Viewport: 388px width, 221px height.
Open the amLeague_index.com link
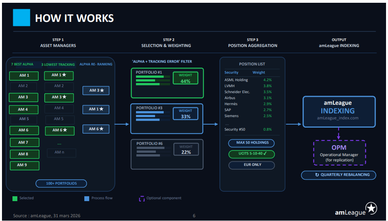tap(338, 118)
